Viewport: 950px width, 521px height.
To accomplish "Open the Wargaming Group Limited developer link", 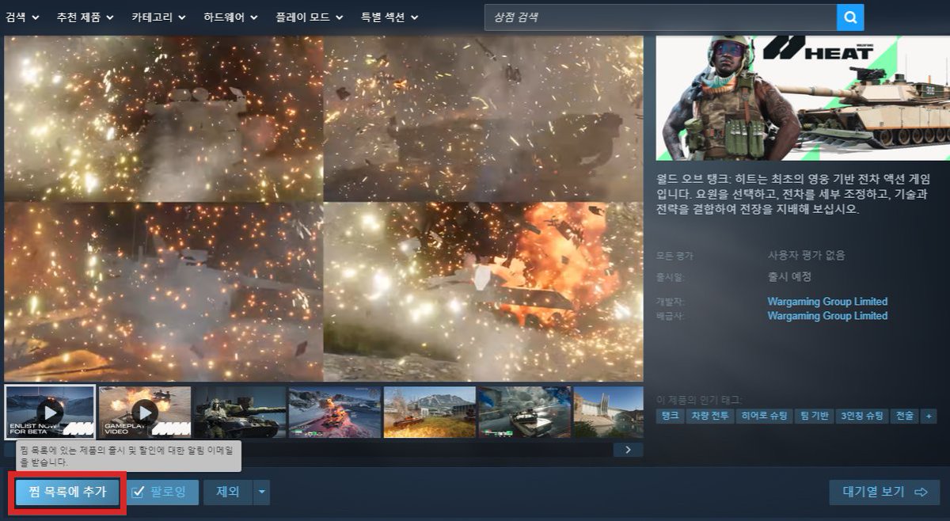I will coord(827,302).
